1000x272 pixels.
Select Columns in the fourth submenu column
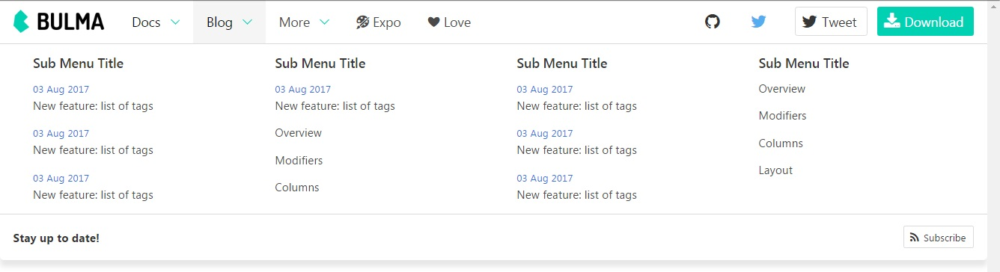(781, 143)
